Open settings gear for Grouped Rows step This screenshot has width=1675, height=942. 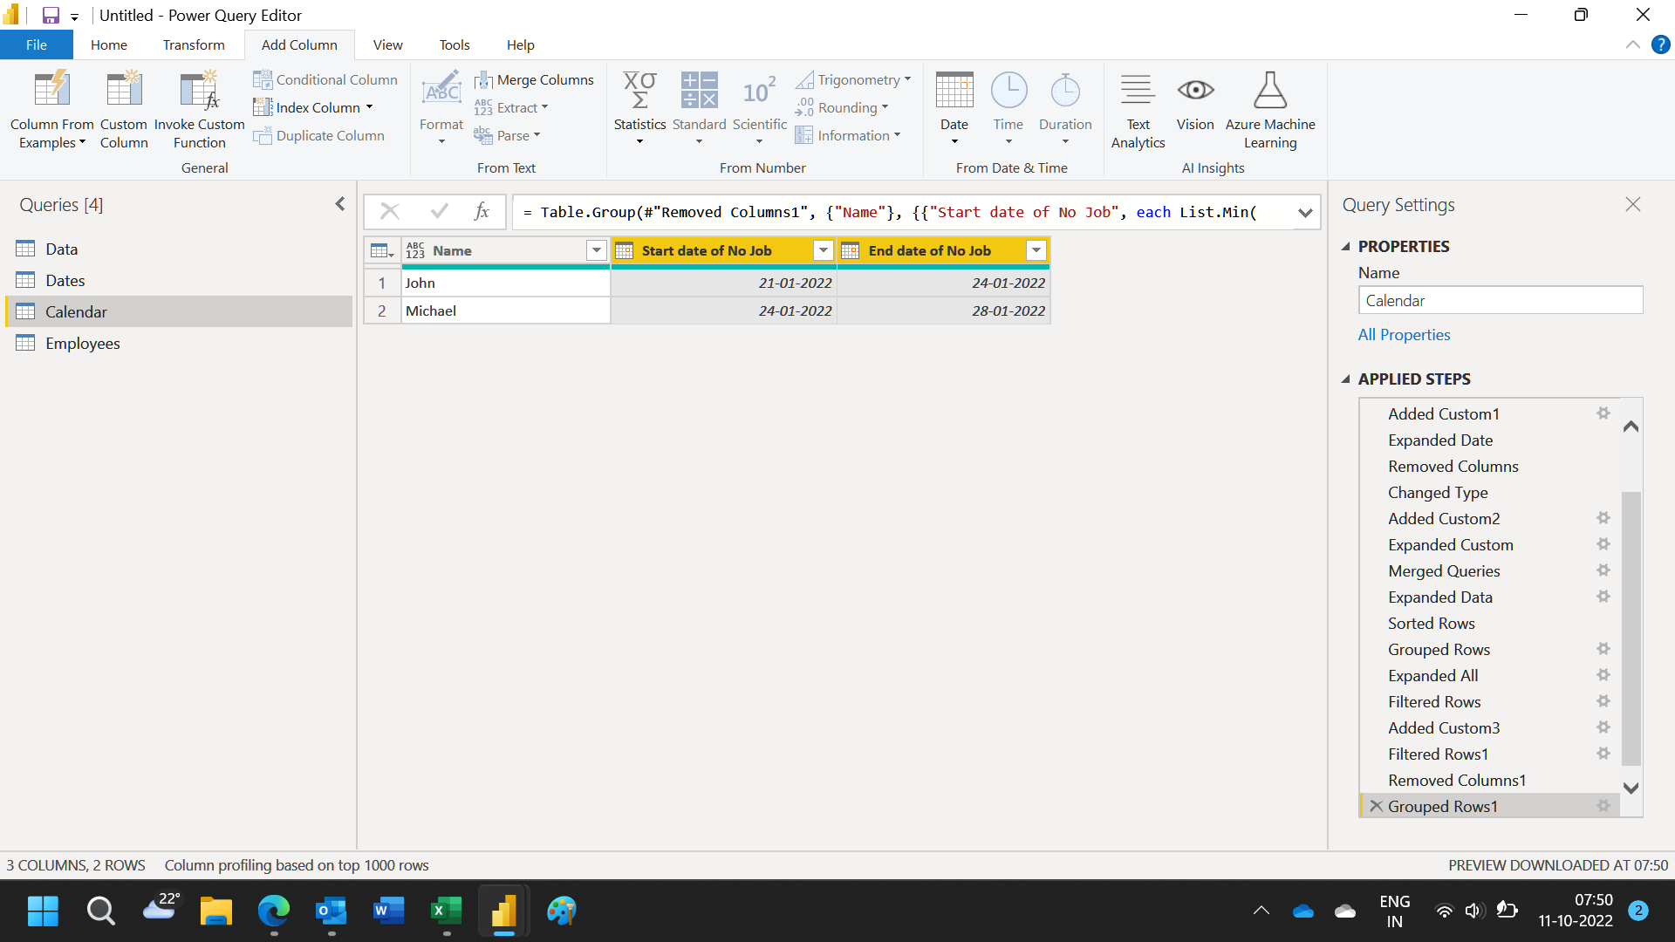(x=1603, y=649)
